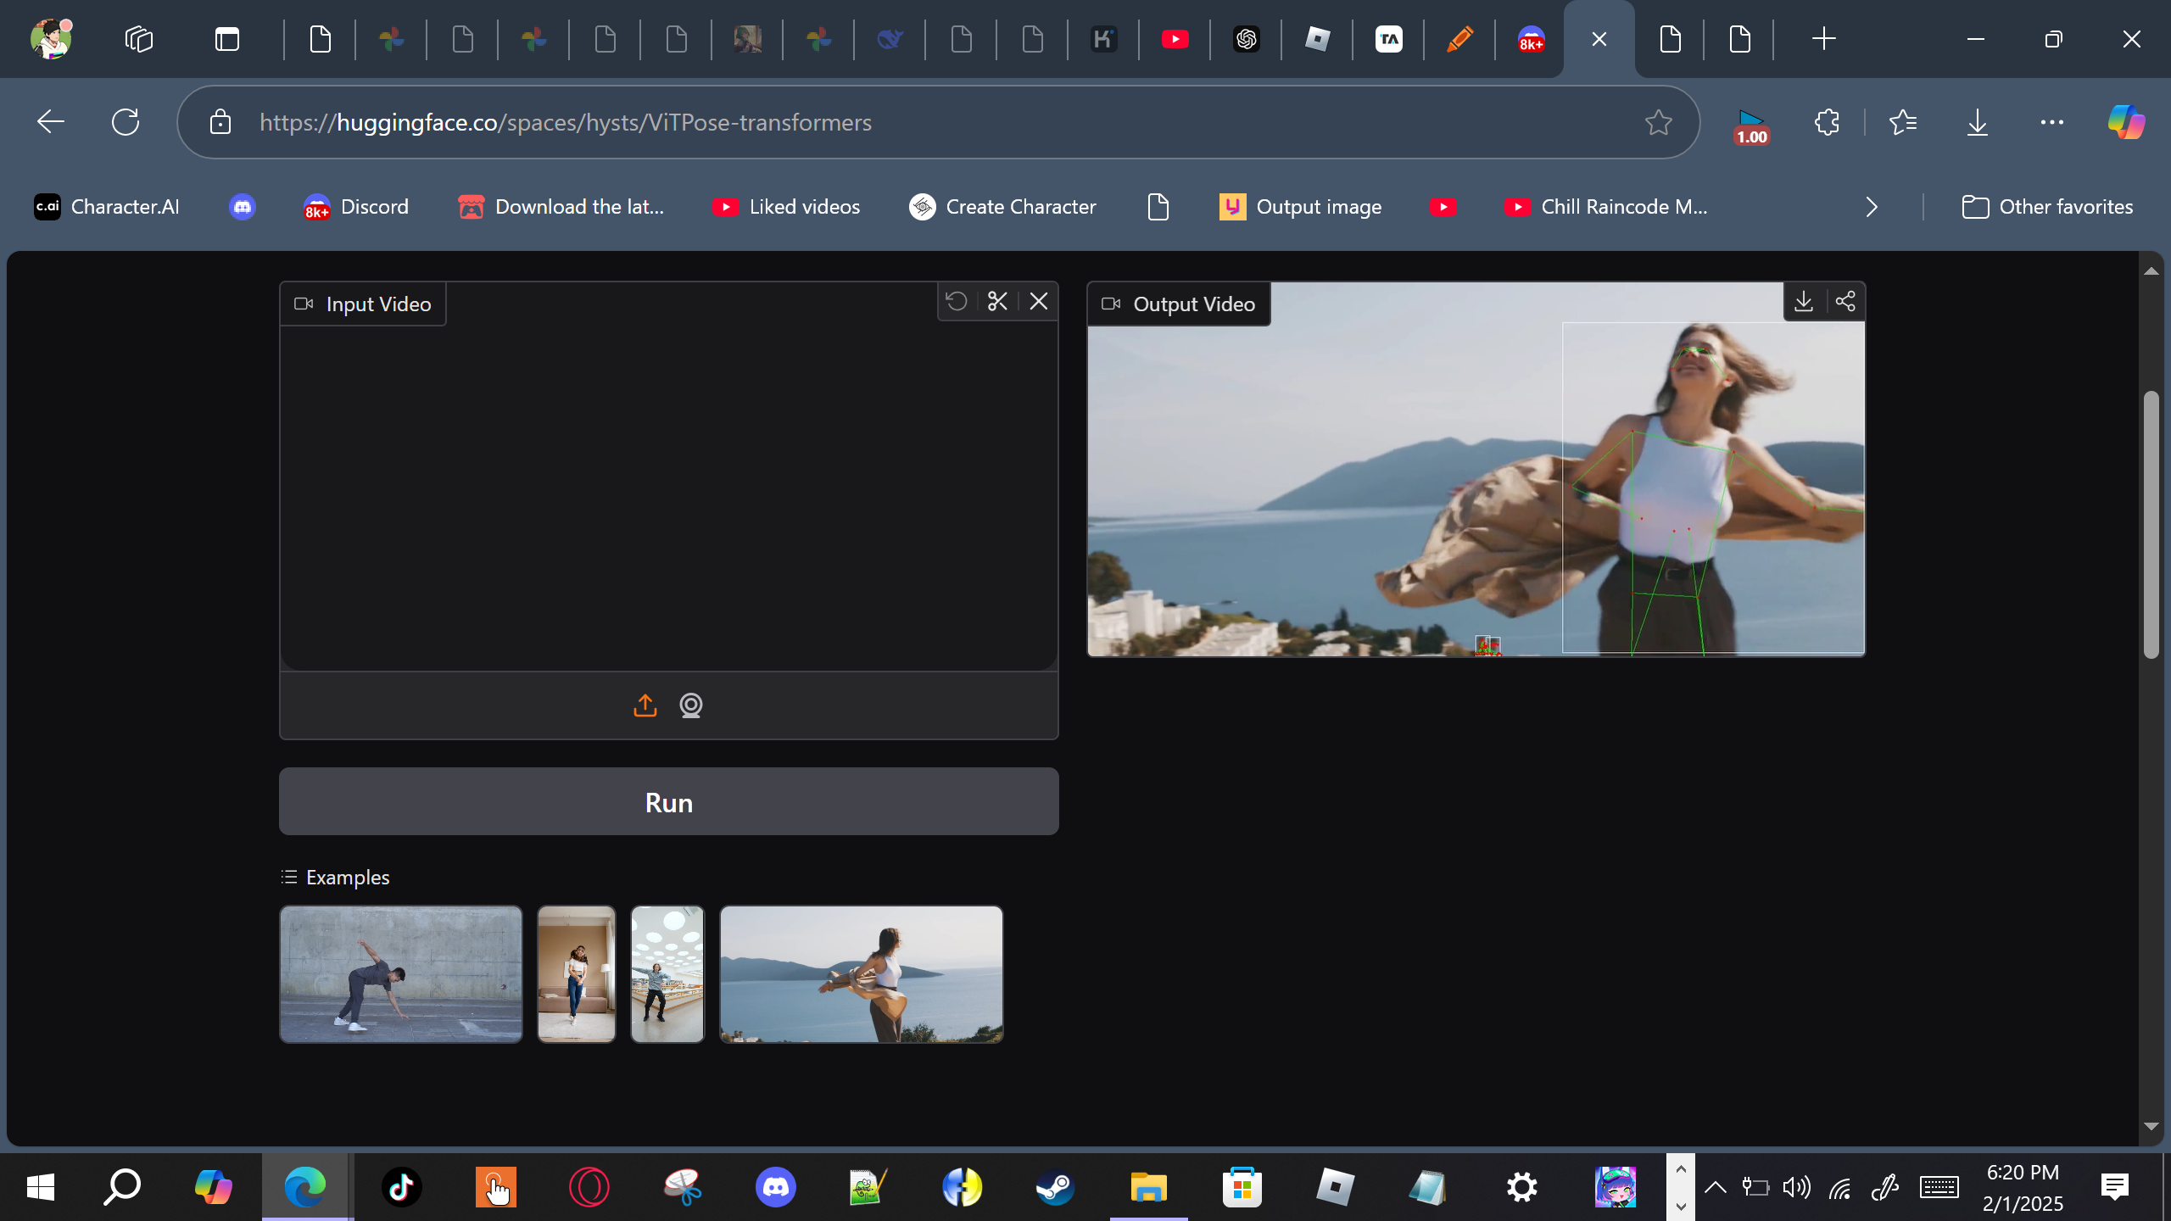The height and width of the screenshot is (1221, 2171).
Task: Expand the bookmarks bar overflow chevron
Action: tap(1872, 207)
